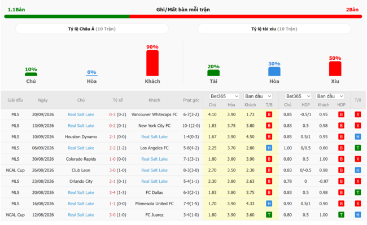The height and width of the screenshot is (225, 367).
Task: Click T/B badge B in New York City FC row
Action: [269, 126]
